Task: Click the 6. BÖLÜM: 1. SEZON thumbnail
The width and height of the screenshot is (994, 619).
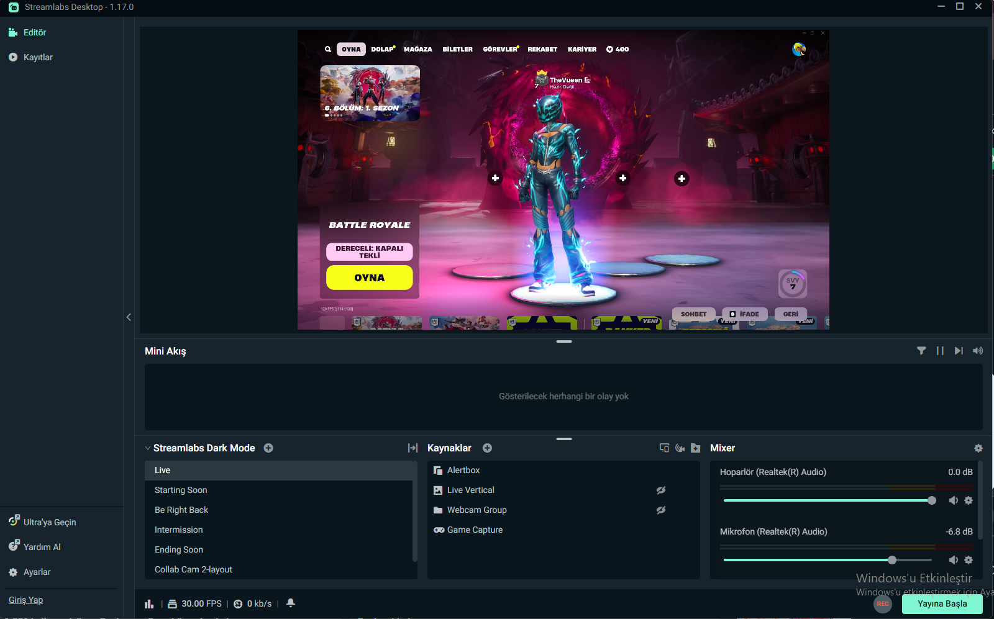Action: click(x=370, y=93)
